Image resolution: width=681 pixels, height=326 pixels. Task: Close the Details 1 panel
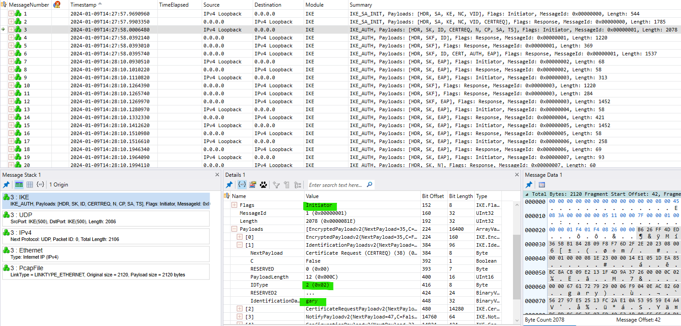click(x=517, y=175)
